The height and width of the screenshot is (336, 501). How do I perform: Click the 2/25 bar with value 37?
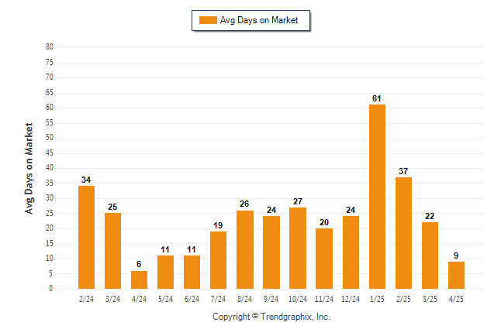[403, 233]
